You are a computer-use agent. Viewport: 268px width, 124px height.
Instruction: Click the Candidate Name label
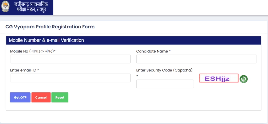(x=153, y=51)
